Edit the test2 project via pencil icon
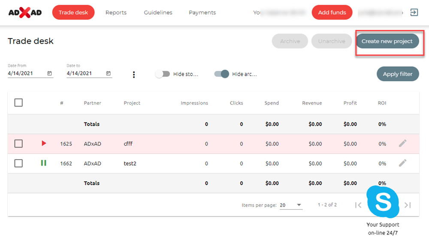Viewport: 429px width, 240px height. click(402, 163)
